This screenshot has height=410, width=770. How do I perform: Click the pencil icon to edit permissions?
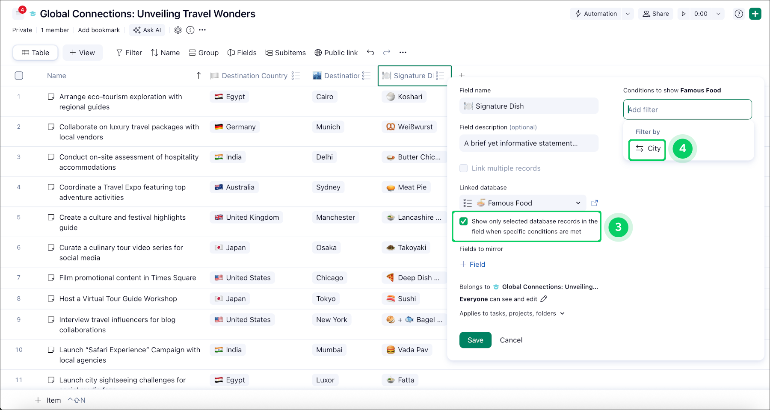tap(544, 299)
